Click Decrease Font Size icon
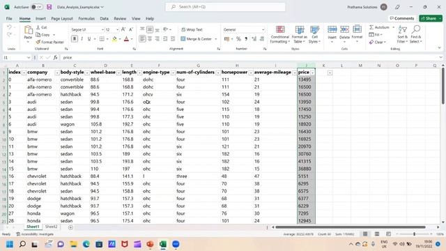This screenshot has height=251, width=446. pyautogui.click(x=131, y=29)
